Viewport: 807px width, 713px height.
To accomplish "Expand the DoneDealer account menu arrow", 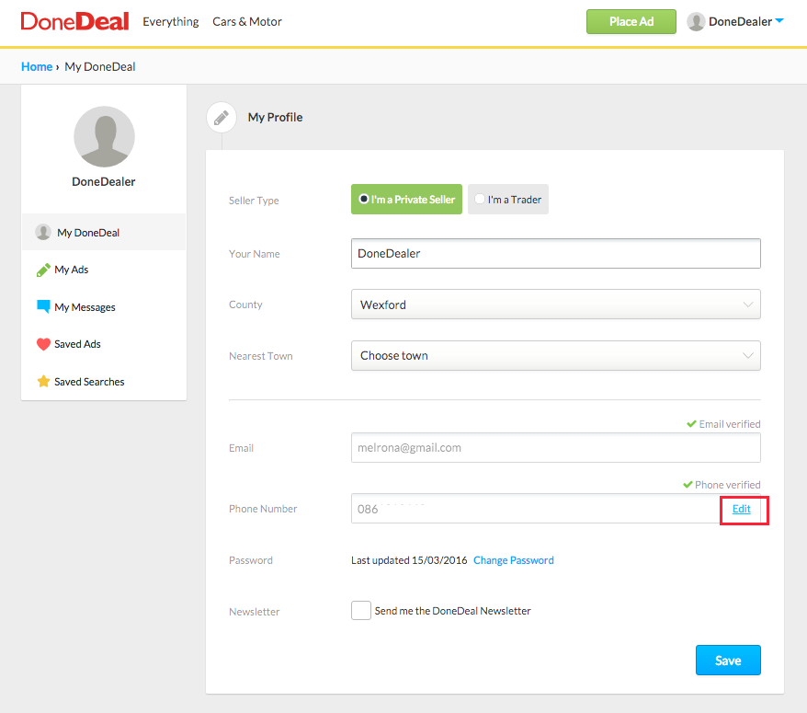I will click(779, 21).
